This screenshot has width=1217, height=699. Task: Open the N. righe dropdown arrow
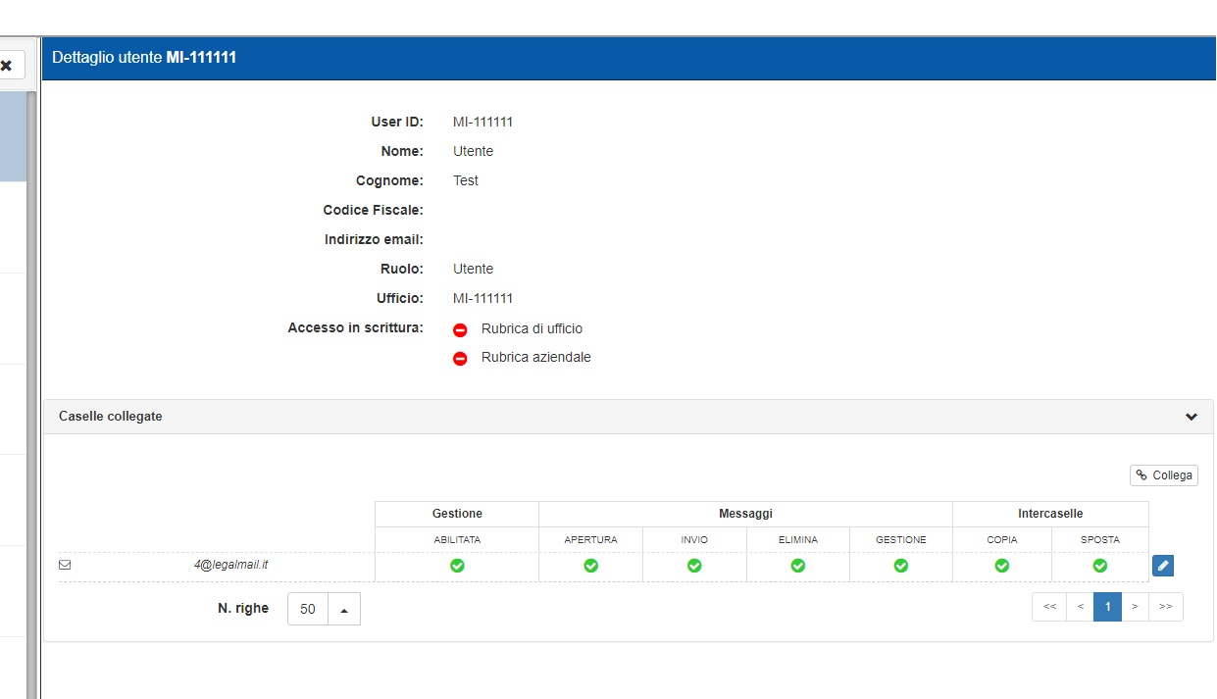click(x=344, y=610)
